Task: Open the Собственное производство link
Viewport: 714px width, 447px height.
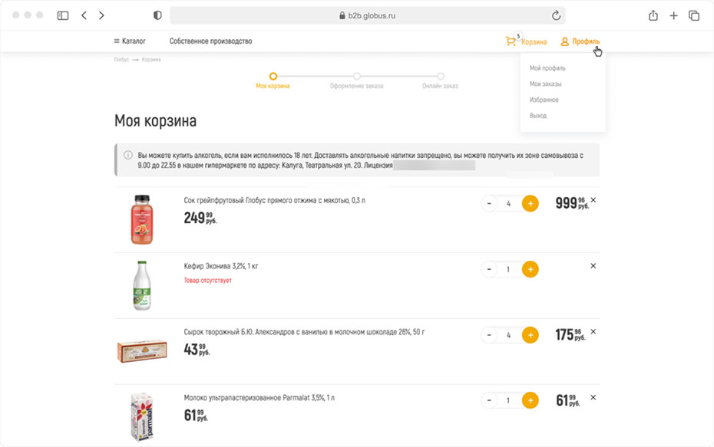Action: (210, 41)
